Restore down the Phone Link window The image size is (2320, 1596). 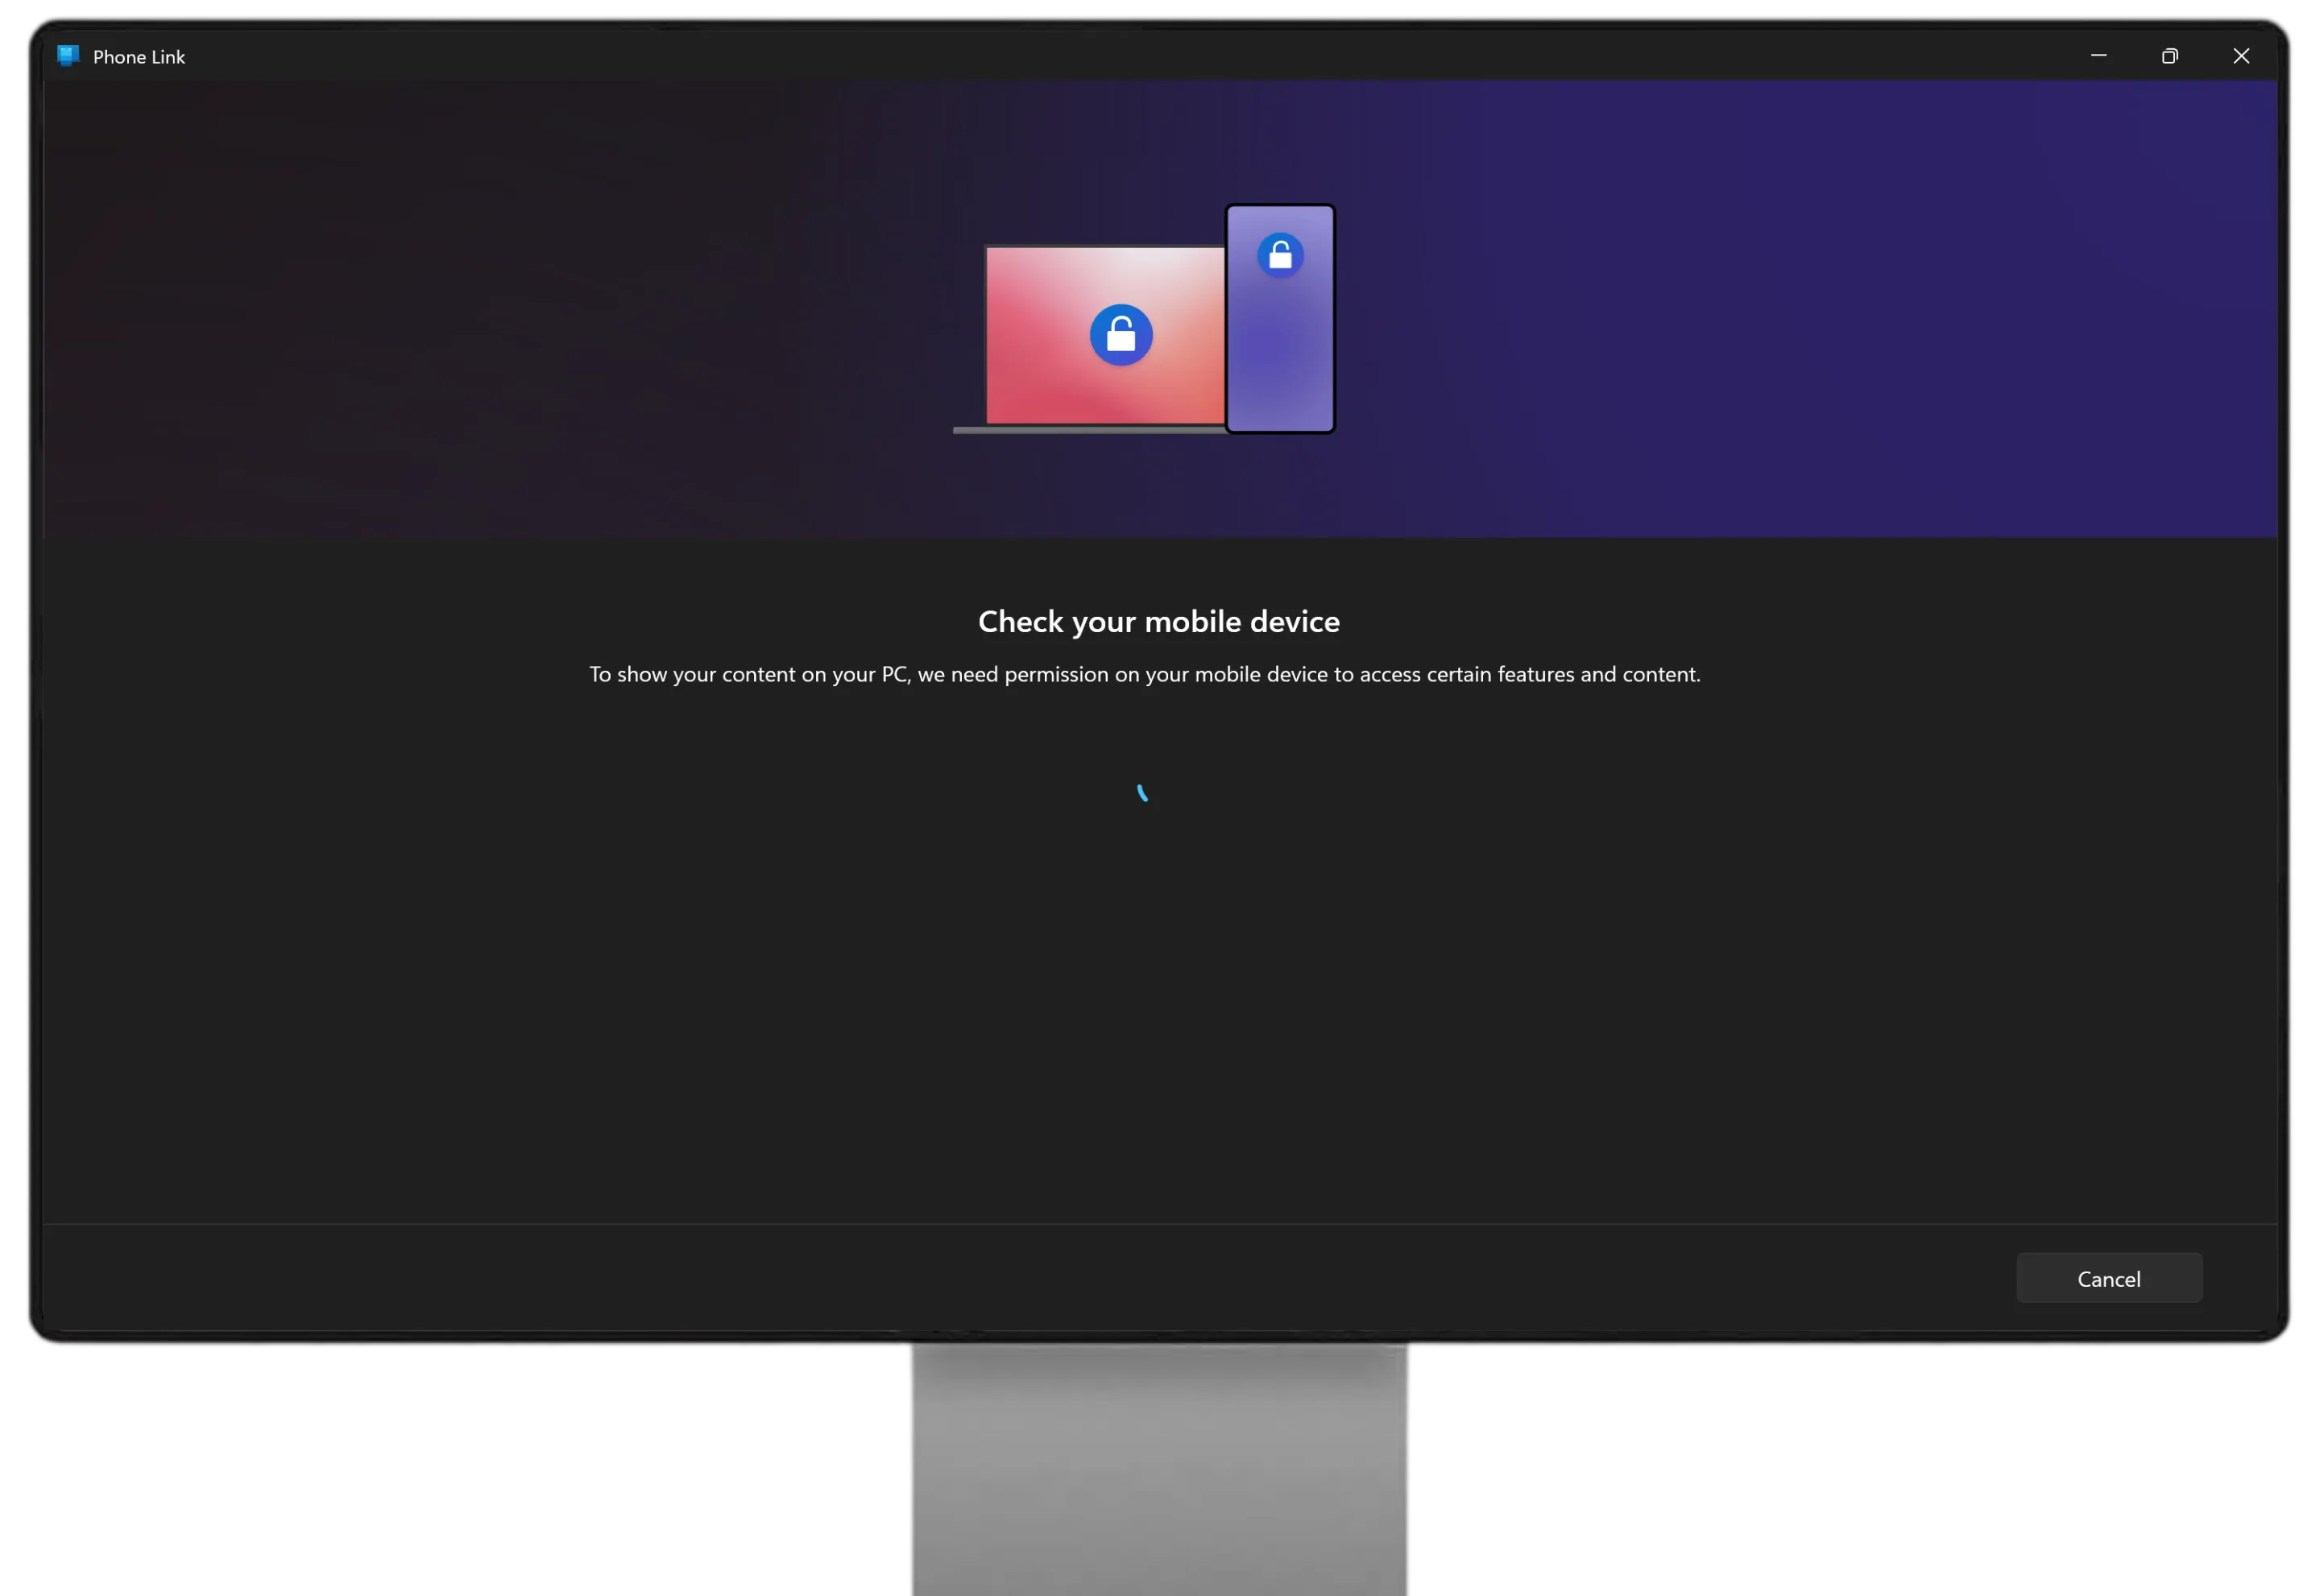pos(2169,56)
